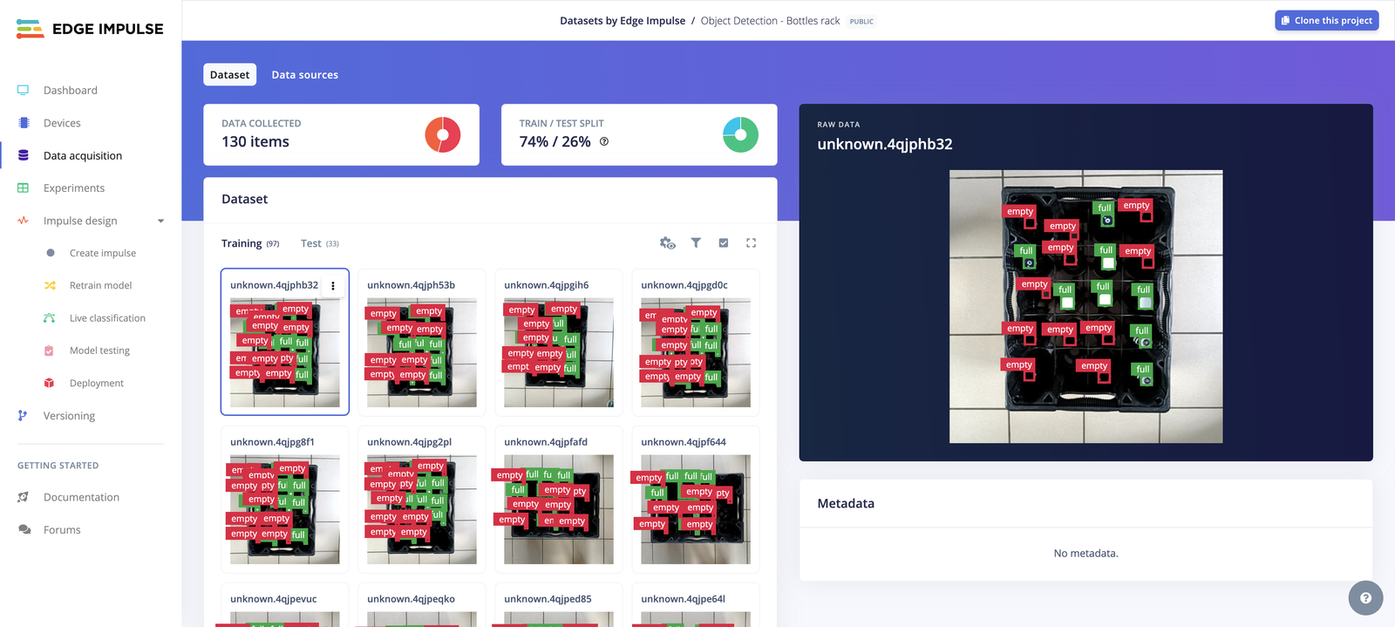Viewport: 1395px width, 627px height.
Task: Clone this project
Action: point(1327,20)
